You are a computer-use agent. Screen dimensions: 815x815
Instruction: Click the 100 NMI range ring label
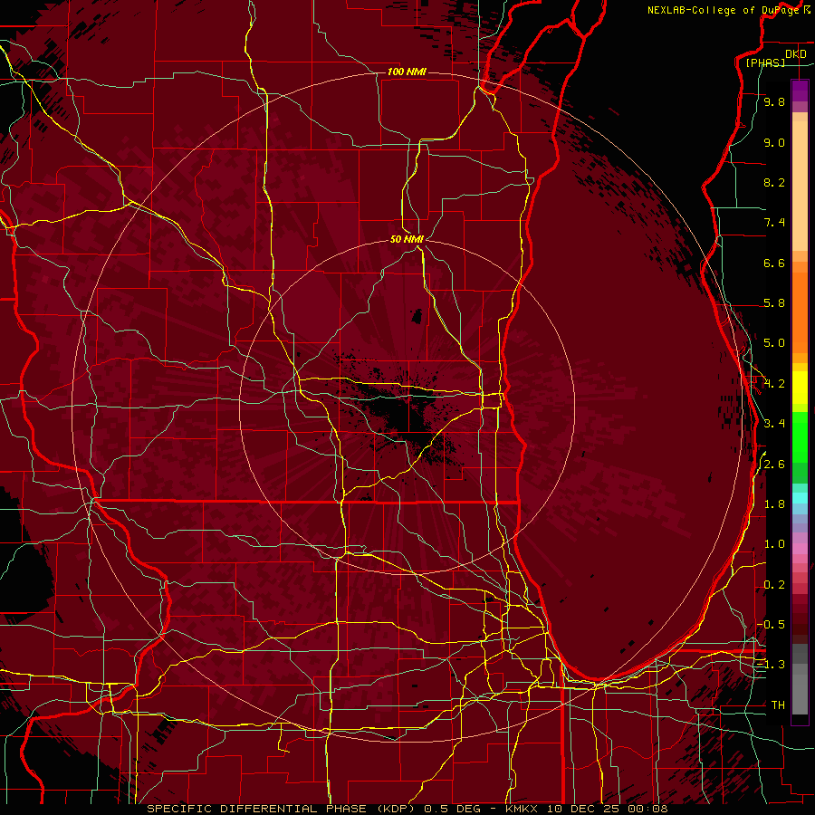[407, 72]
